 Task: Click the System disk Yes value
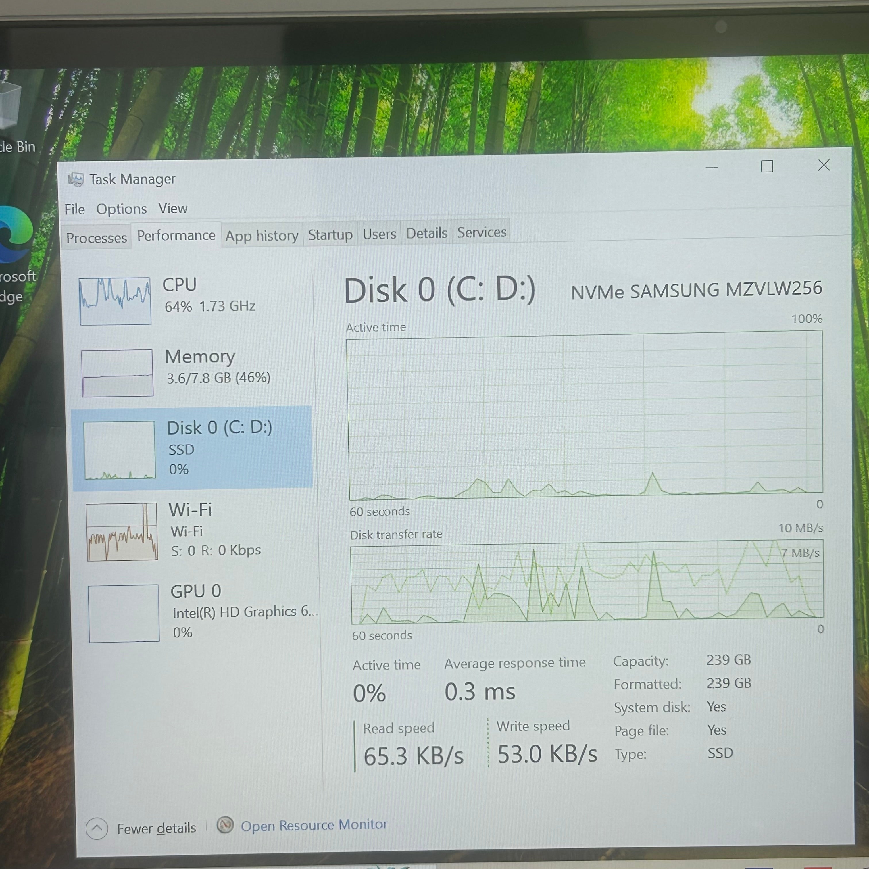tap(716, 707)
